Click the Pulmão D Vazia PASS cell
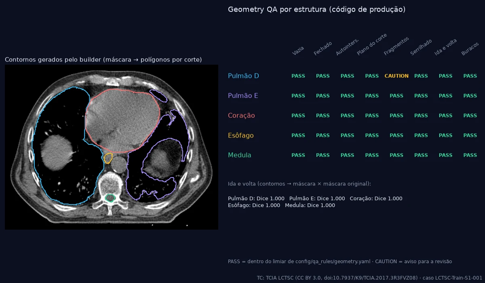 coord(298,76)
